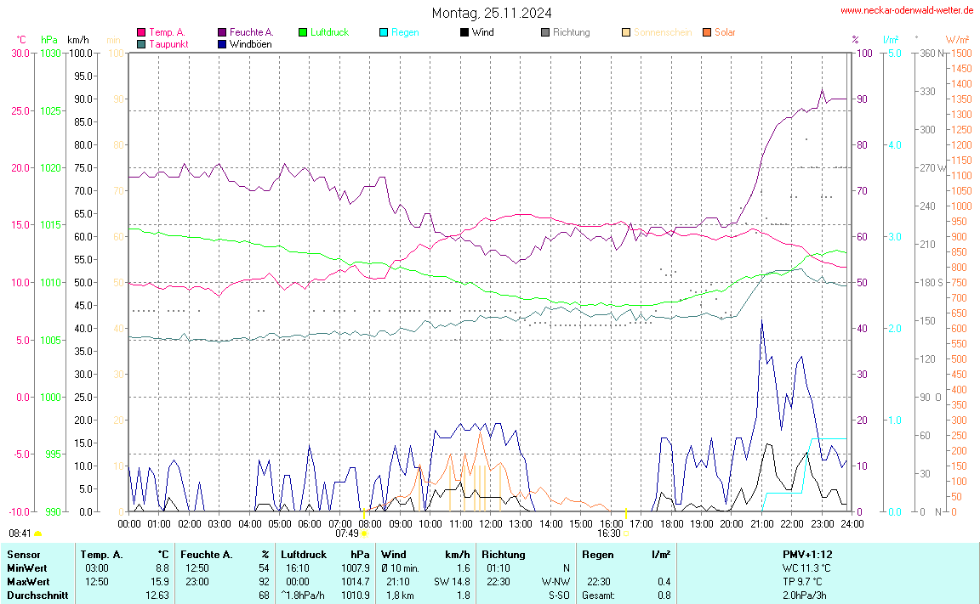The width and height of the screenshot is (980, 604).
Task: Click the green Luftdruck legend square
Action: (303, 32)
